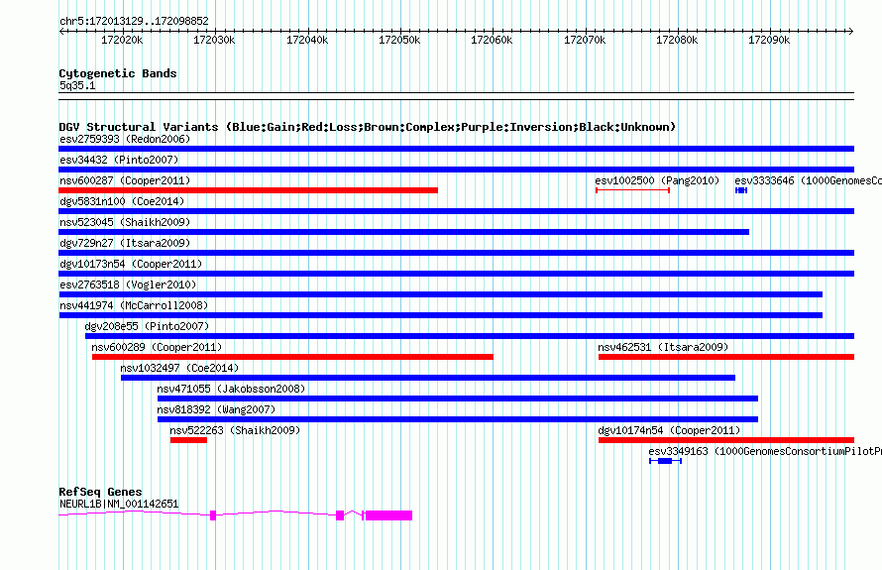The image size is (882, 570).
Task: Select the small esv3333646 blue variant glyph
Action: pyautogui.click(x=741, y=190)
